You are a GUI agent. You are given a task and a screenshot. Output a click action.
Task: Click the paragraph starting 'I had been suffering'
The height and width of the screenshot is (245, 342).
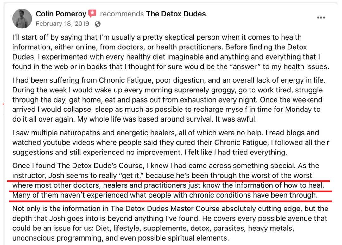(169, 100)
